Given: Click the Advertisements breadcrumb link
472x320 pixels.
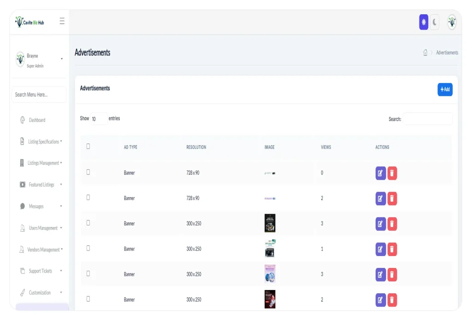Looking at the screenshot, I should 447,52.
